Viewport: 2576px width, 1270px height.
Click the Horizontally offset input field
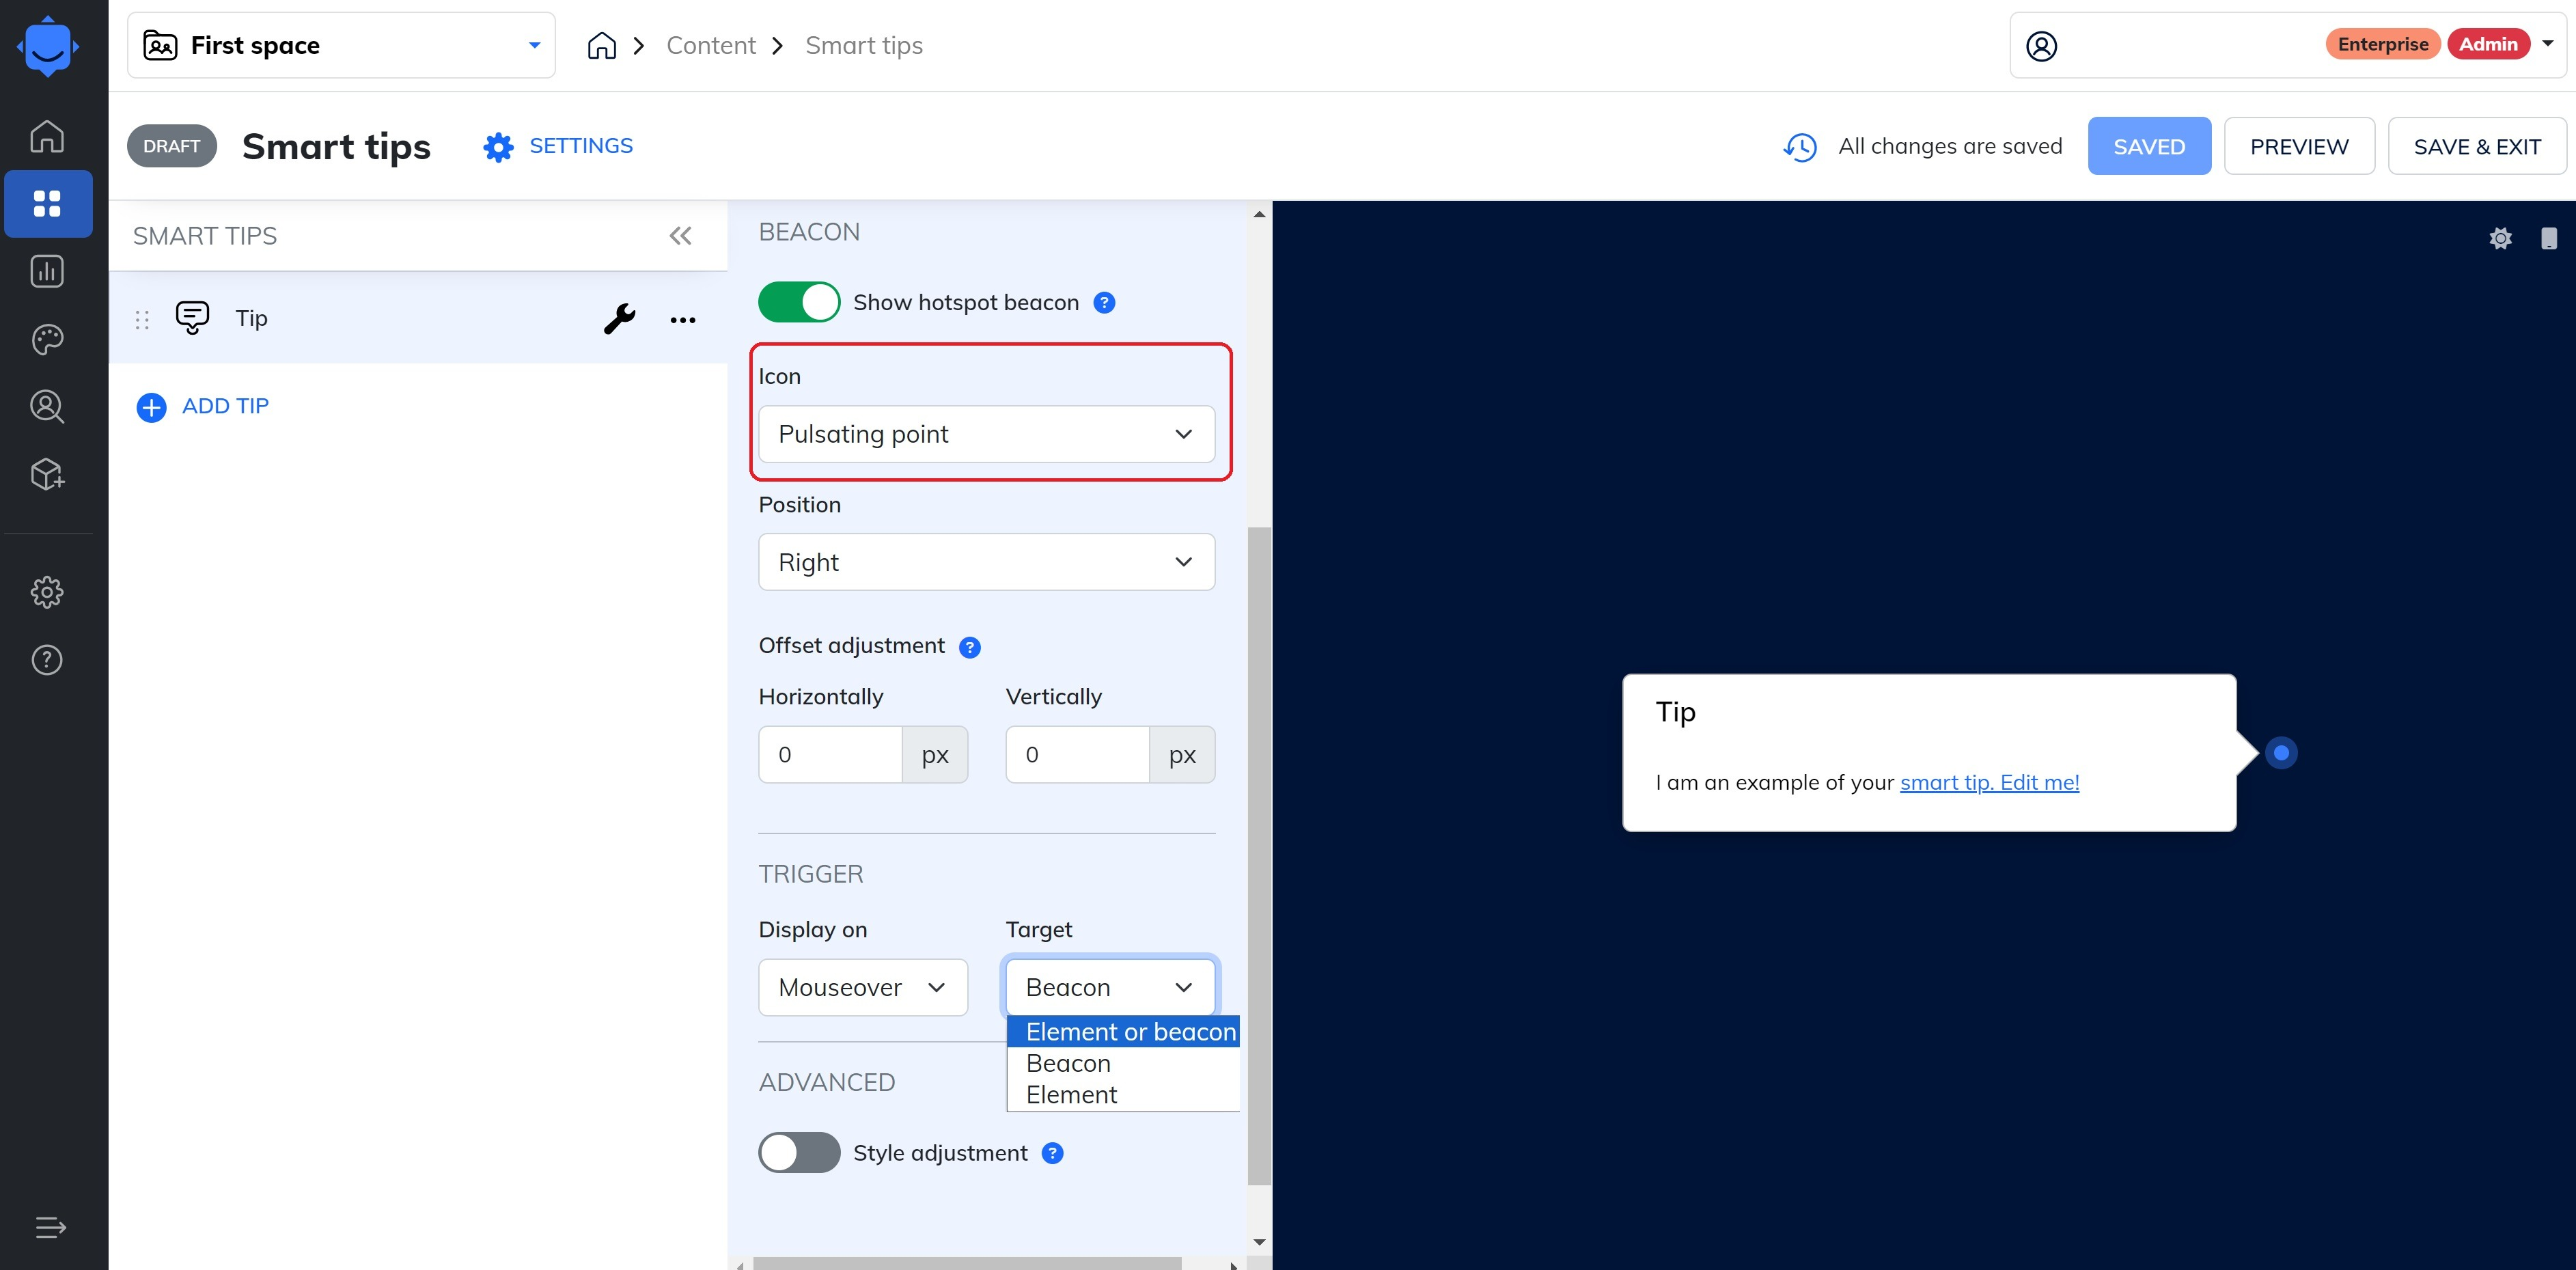(x=830, y=755)
